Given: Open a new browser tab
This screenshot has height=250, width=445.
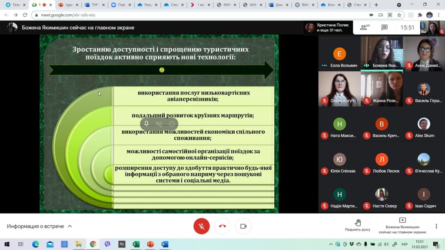Looking at the screenshot, I should coord(376,5).
